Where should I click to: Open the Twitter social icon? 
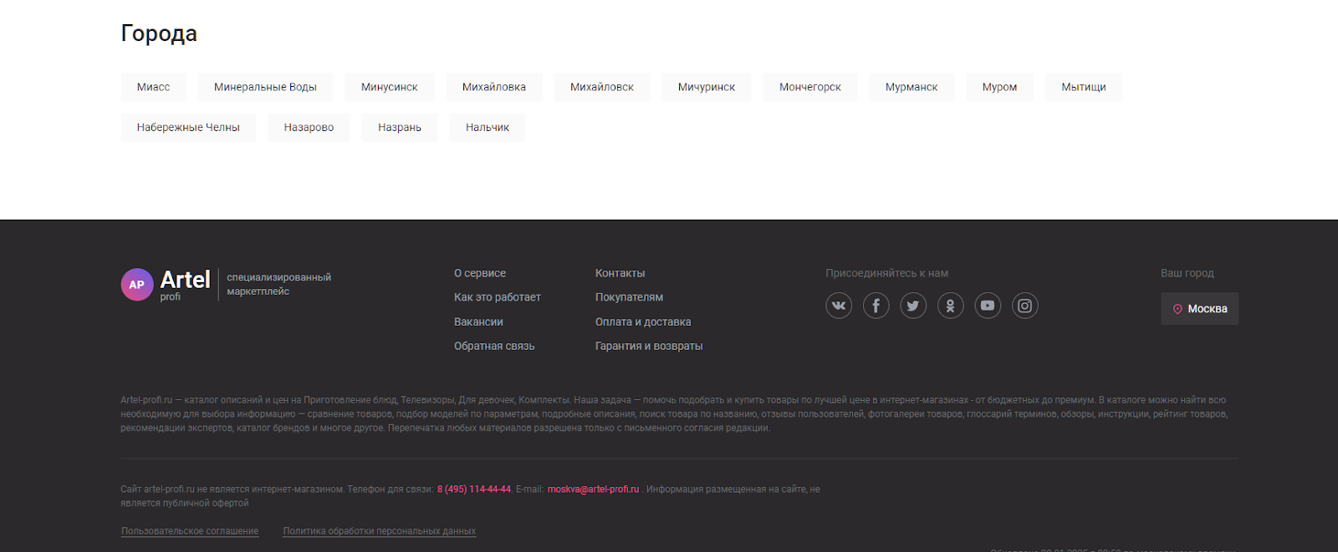coord(913,306)
